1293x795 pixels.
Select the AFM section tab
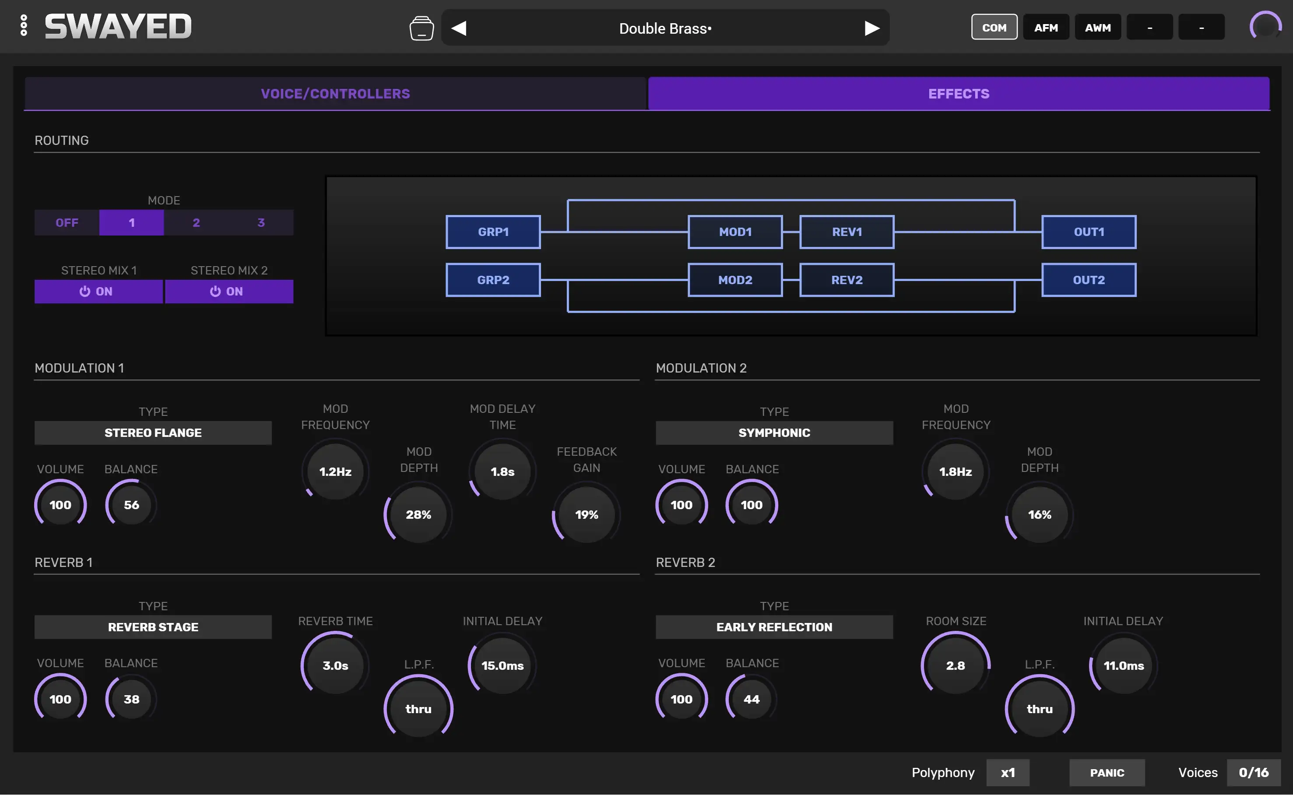pyautogui.click(x=1045, y=27)
